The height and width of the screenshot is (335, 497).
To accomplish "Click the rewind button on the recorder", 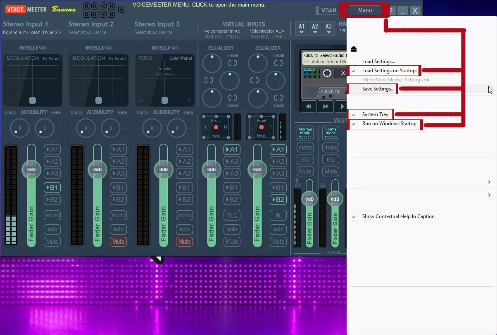I will (x=309, y=106).
